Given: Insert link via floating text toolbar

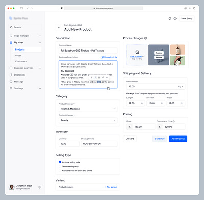Looking at the screenshot, I should [103, 77].
